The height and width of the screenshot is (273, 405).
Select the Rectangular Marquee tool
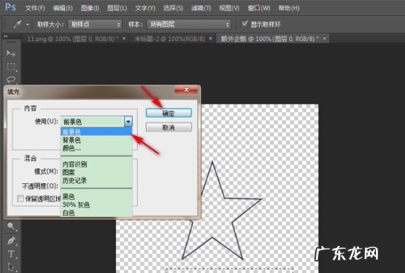click(11, 66)
